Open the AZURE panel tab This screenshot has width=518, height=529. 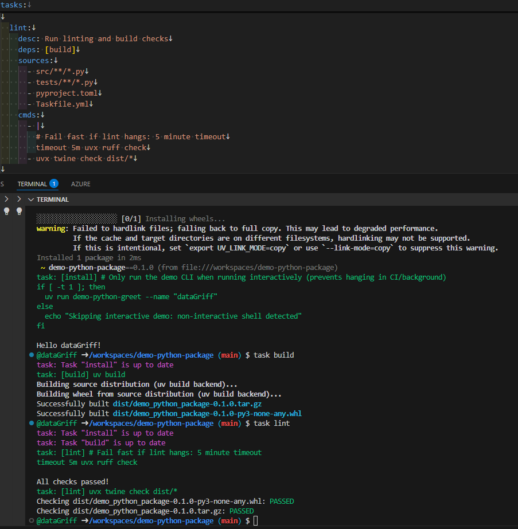(x=80, y=184)
